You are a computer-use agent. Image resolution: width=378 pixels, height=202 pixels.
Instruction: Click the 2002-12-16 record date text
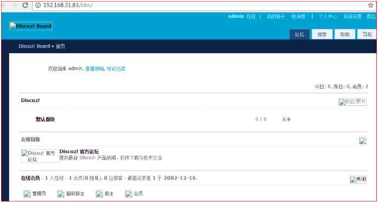(x=180, y=178)
